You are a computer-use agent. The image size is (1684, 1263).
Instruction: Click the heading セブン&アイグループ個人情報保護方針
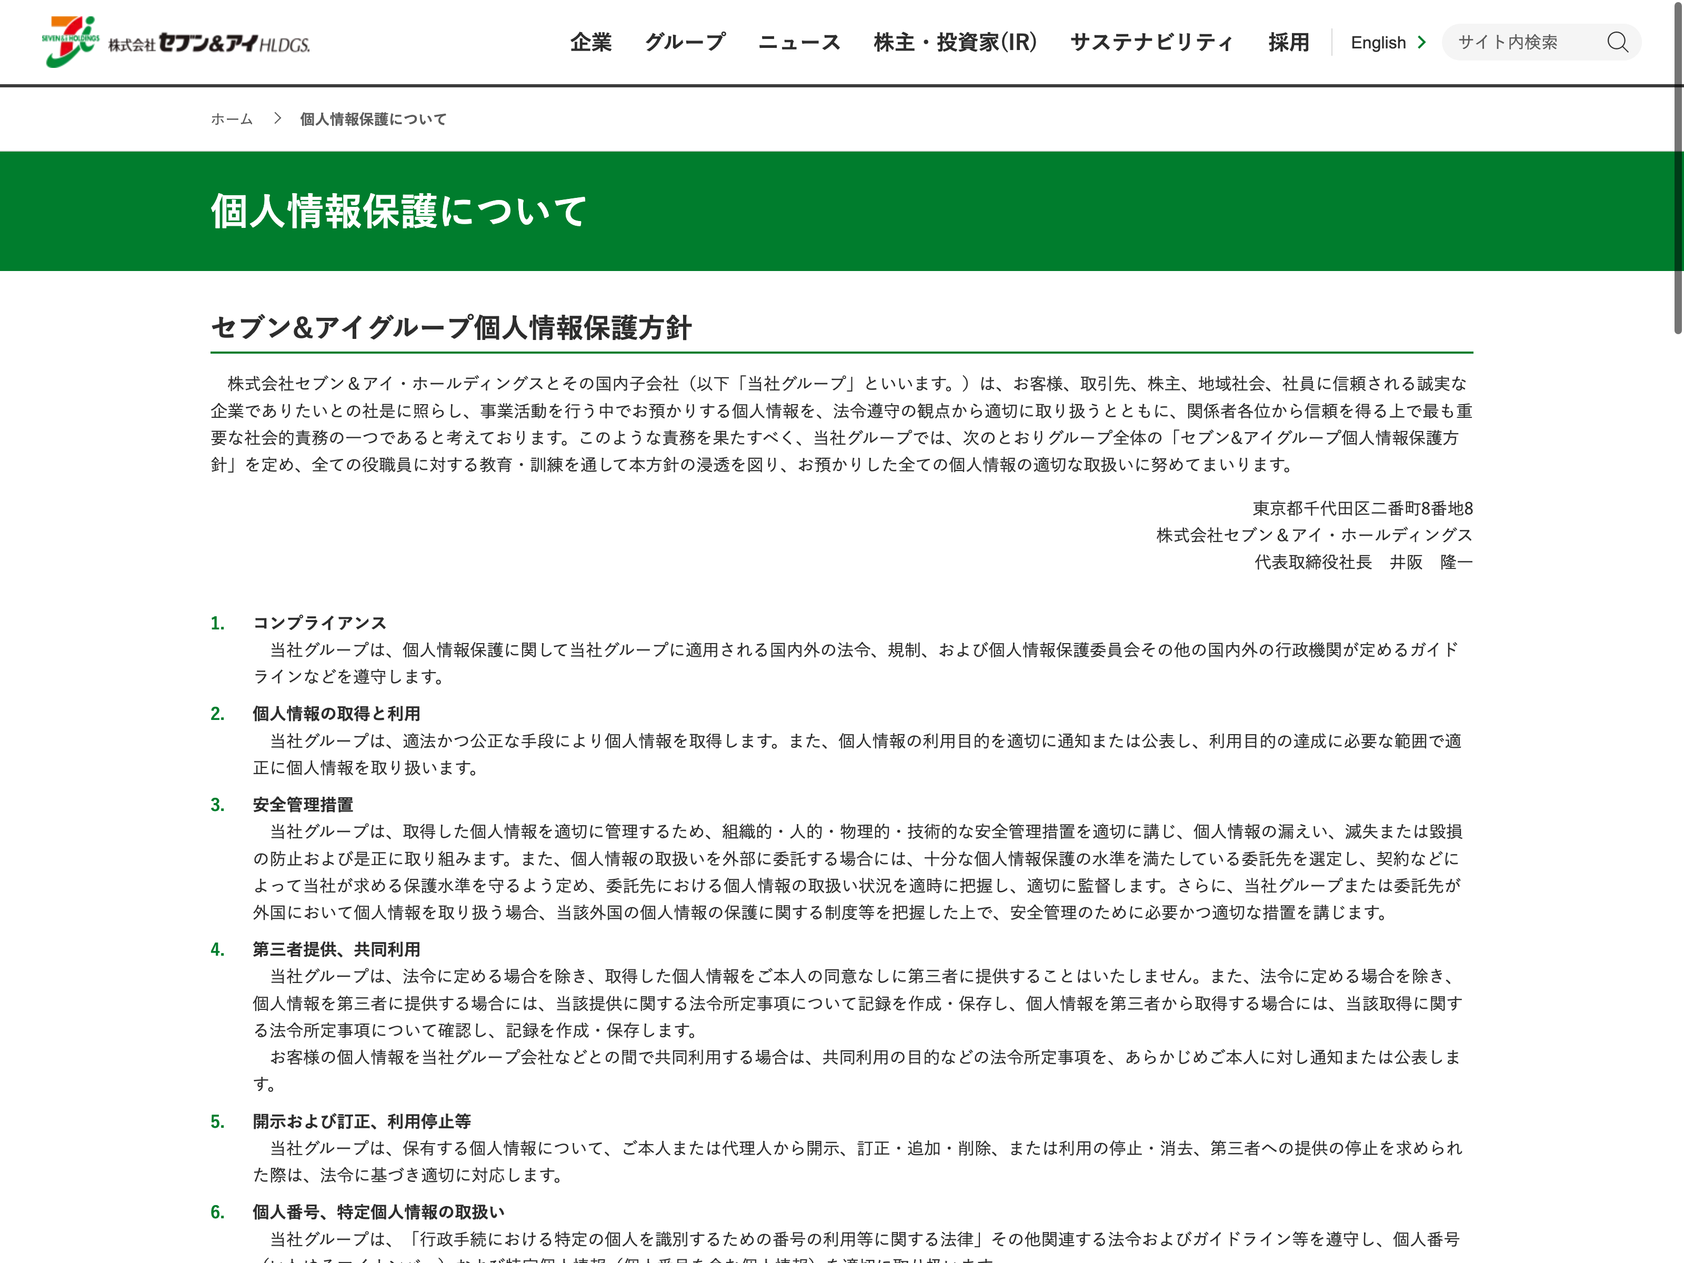point(450,328)
